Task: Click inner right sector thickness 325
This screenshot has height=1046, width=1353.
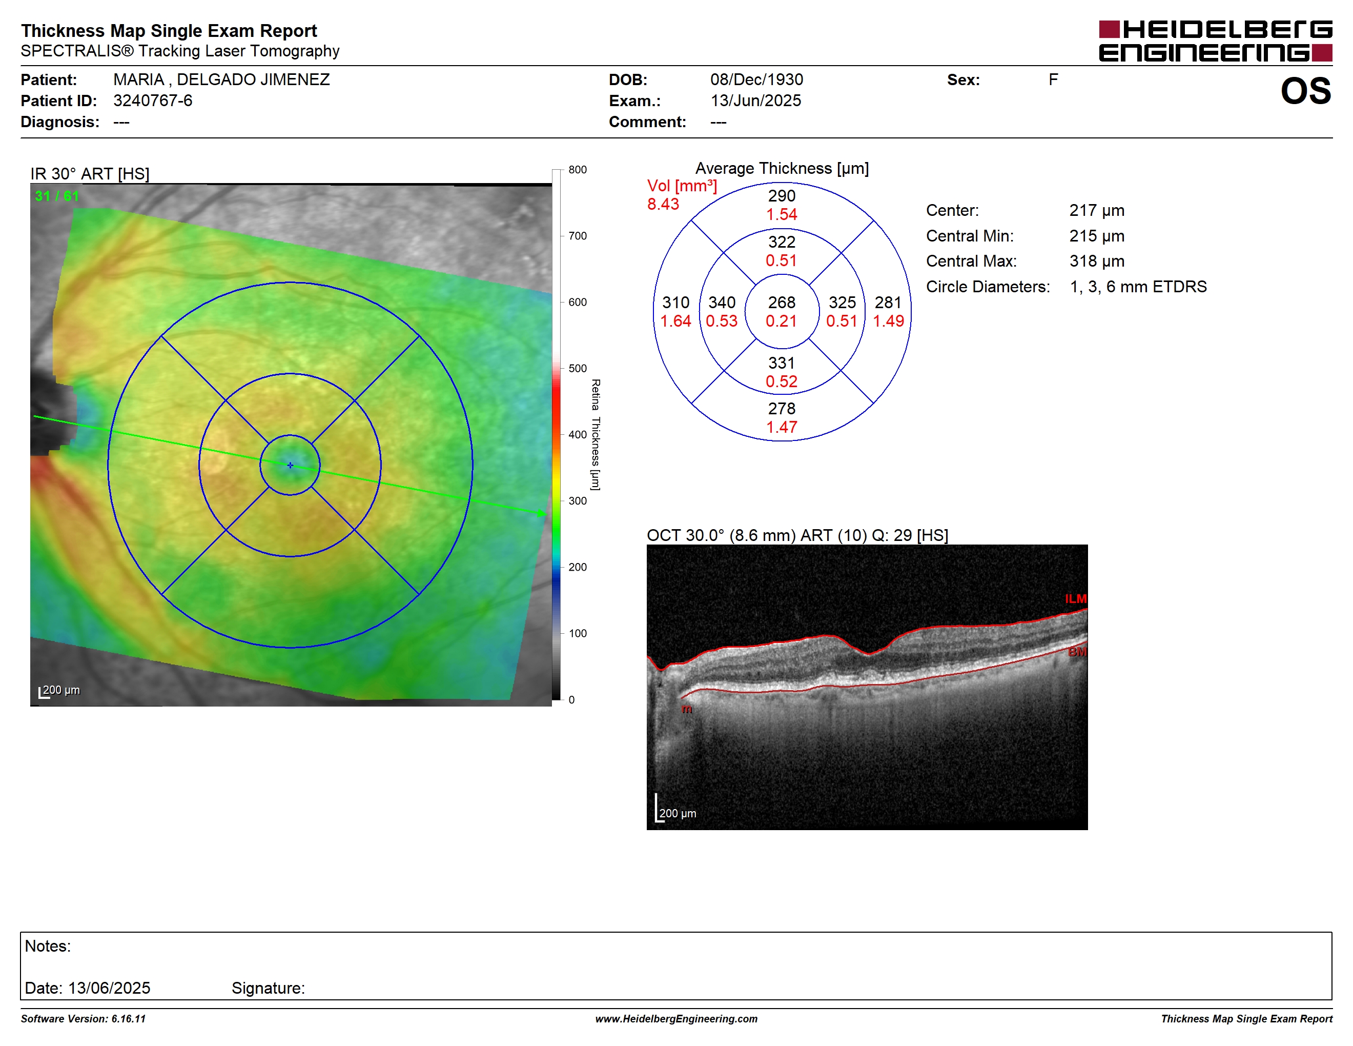Action: [x=843, y=303]
